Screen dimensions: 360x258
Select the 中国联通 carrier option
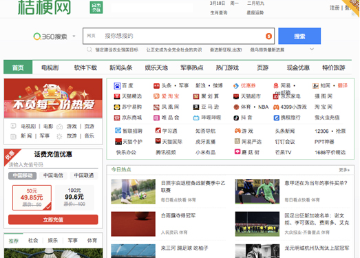pos(84,175)
